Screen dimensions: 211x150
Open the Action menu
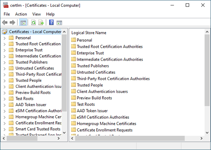tap(21, 14)
